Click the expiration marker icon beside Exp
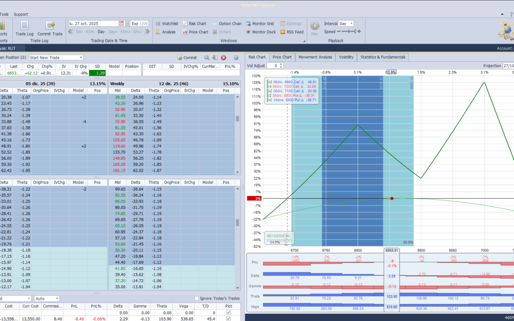 coord(127,24)
